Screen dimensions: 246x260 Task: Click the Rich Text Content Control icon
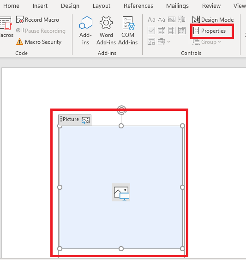pyautogui.click(x=151, y=19)
